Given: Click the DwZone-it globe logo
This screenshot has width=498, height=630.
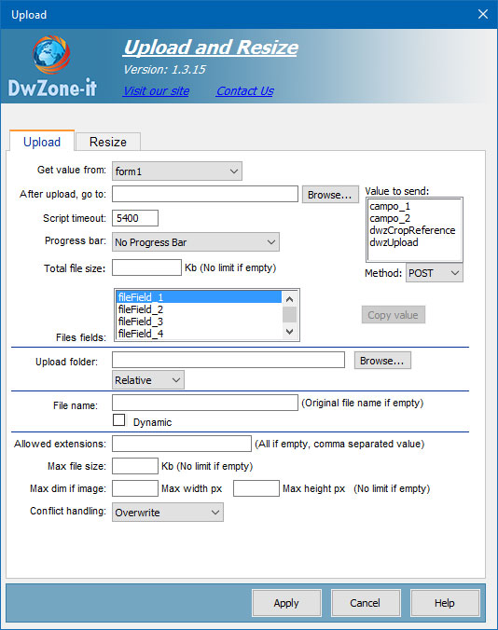Looking at the screenshot, I should 51,55.
